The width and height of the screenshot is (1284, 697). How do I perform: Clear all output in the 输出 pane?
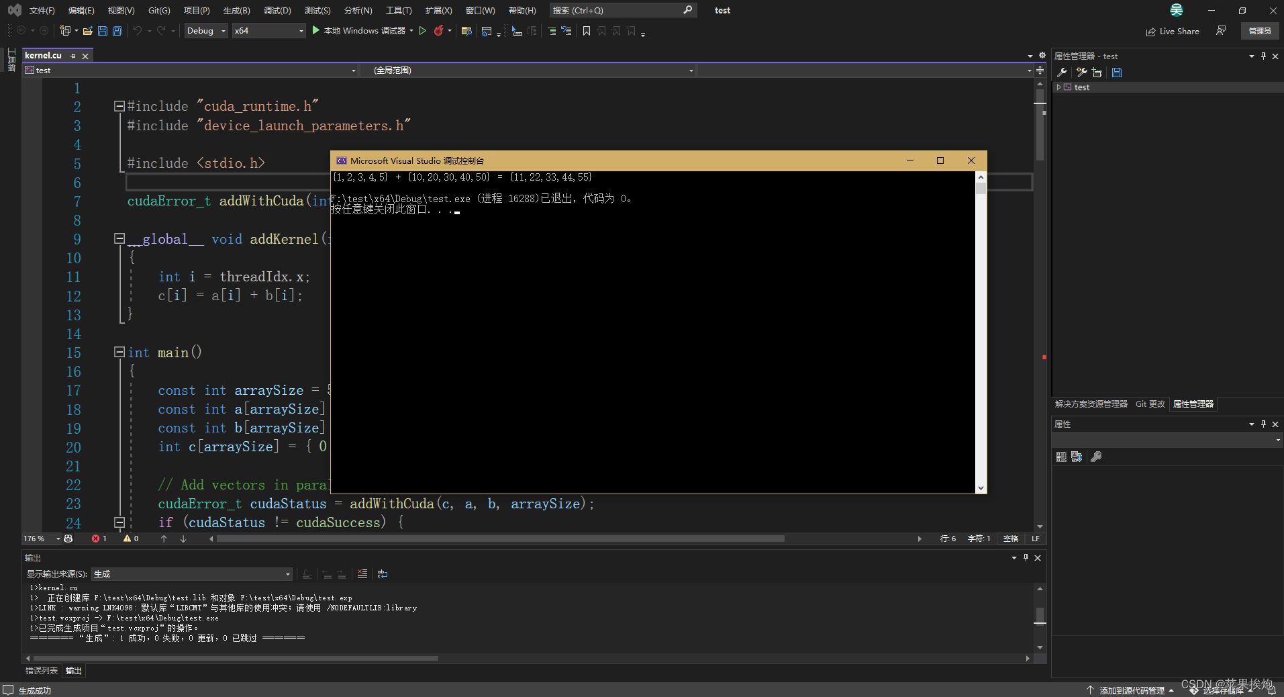point(362,574)
